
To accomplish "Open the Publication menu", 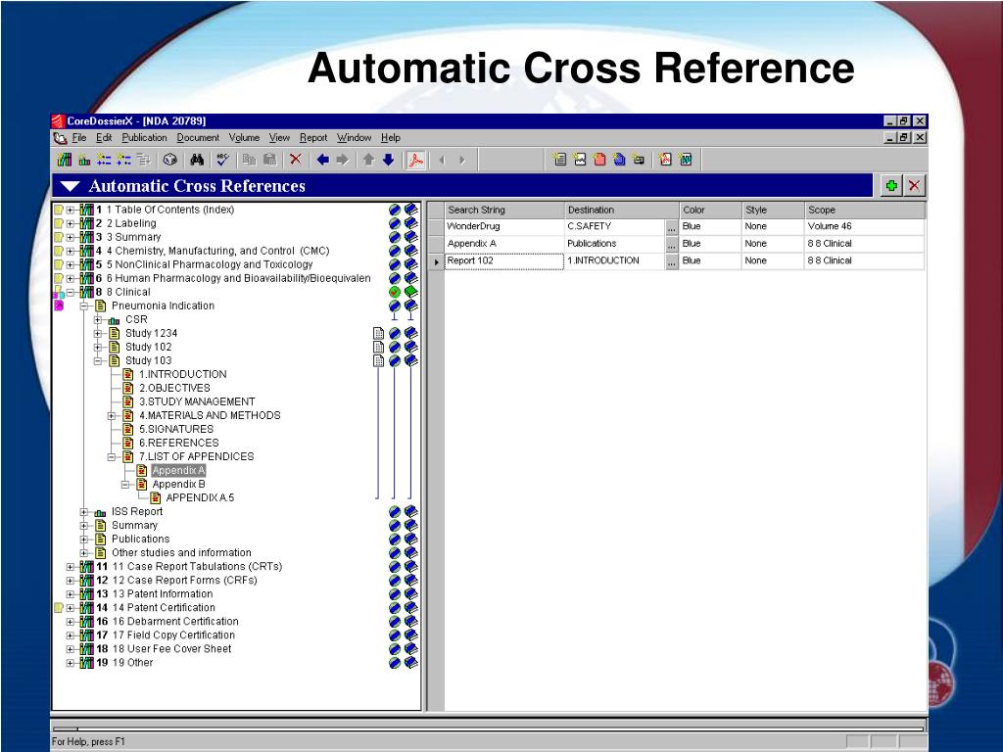I will pos(145,137).
